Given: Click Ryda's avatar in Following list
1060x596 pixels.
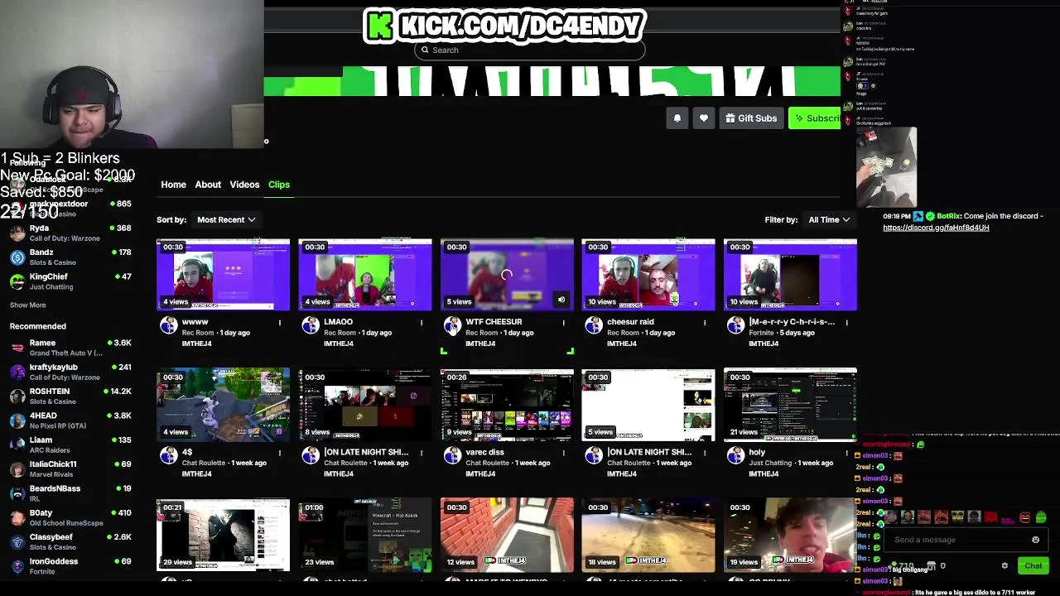Looking at the screenshot, I should click(x=17, y=233).
